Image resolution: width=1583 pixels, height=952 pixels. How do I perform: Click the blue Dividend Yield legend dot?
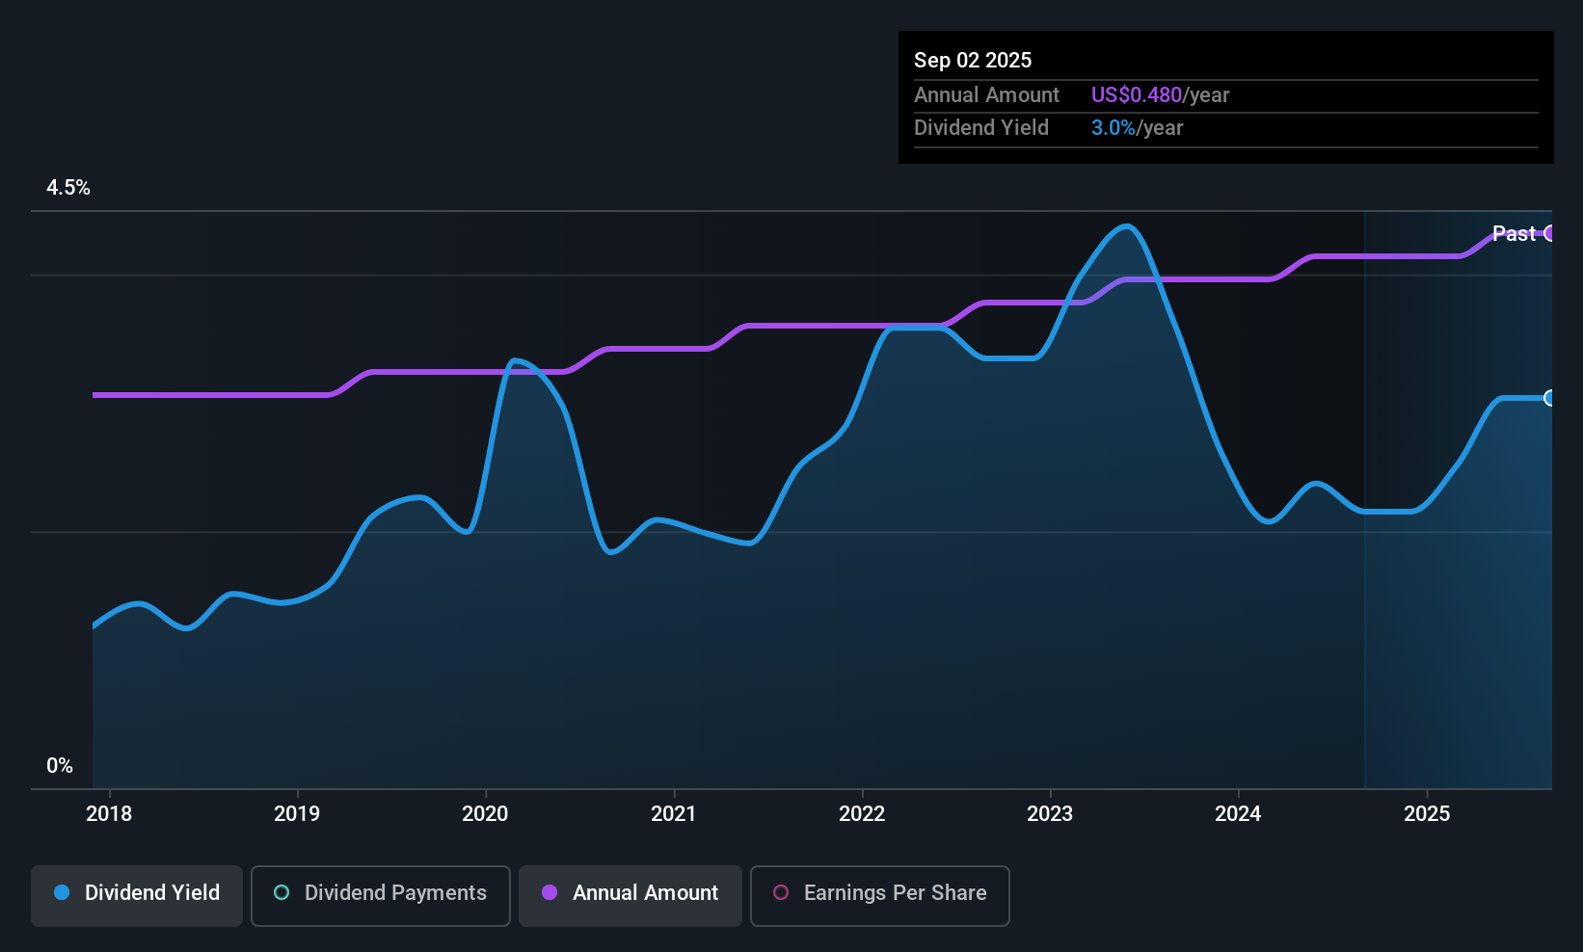coord(62,892)
